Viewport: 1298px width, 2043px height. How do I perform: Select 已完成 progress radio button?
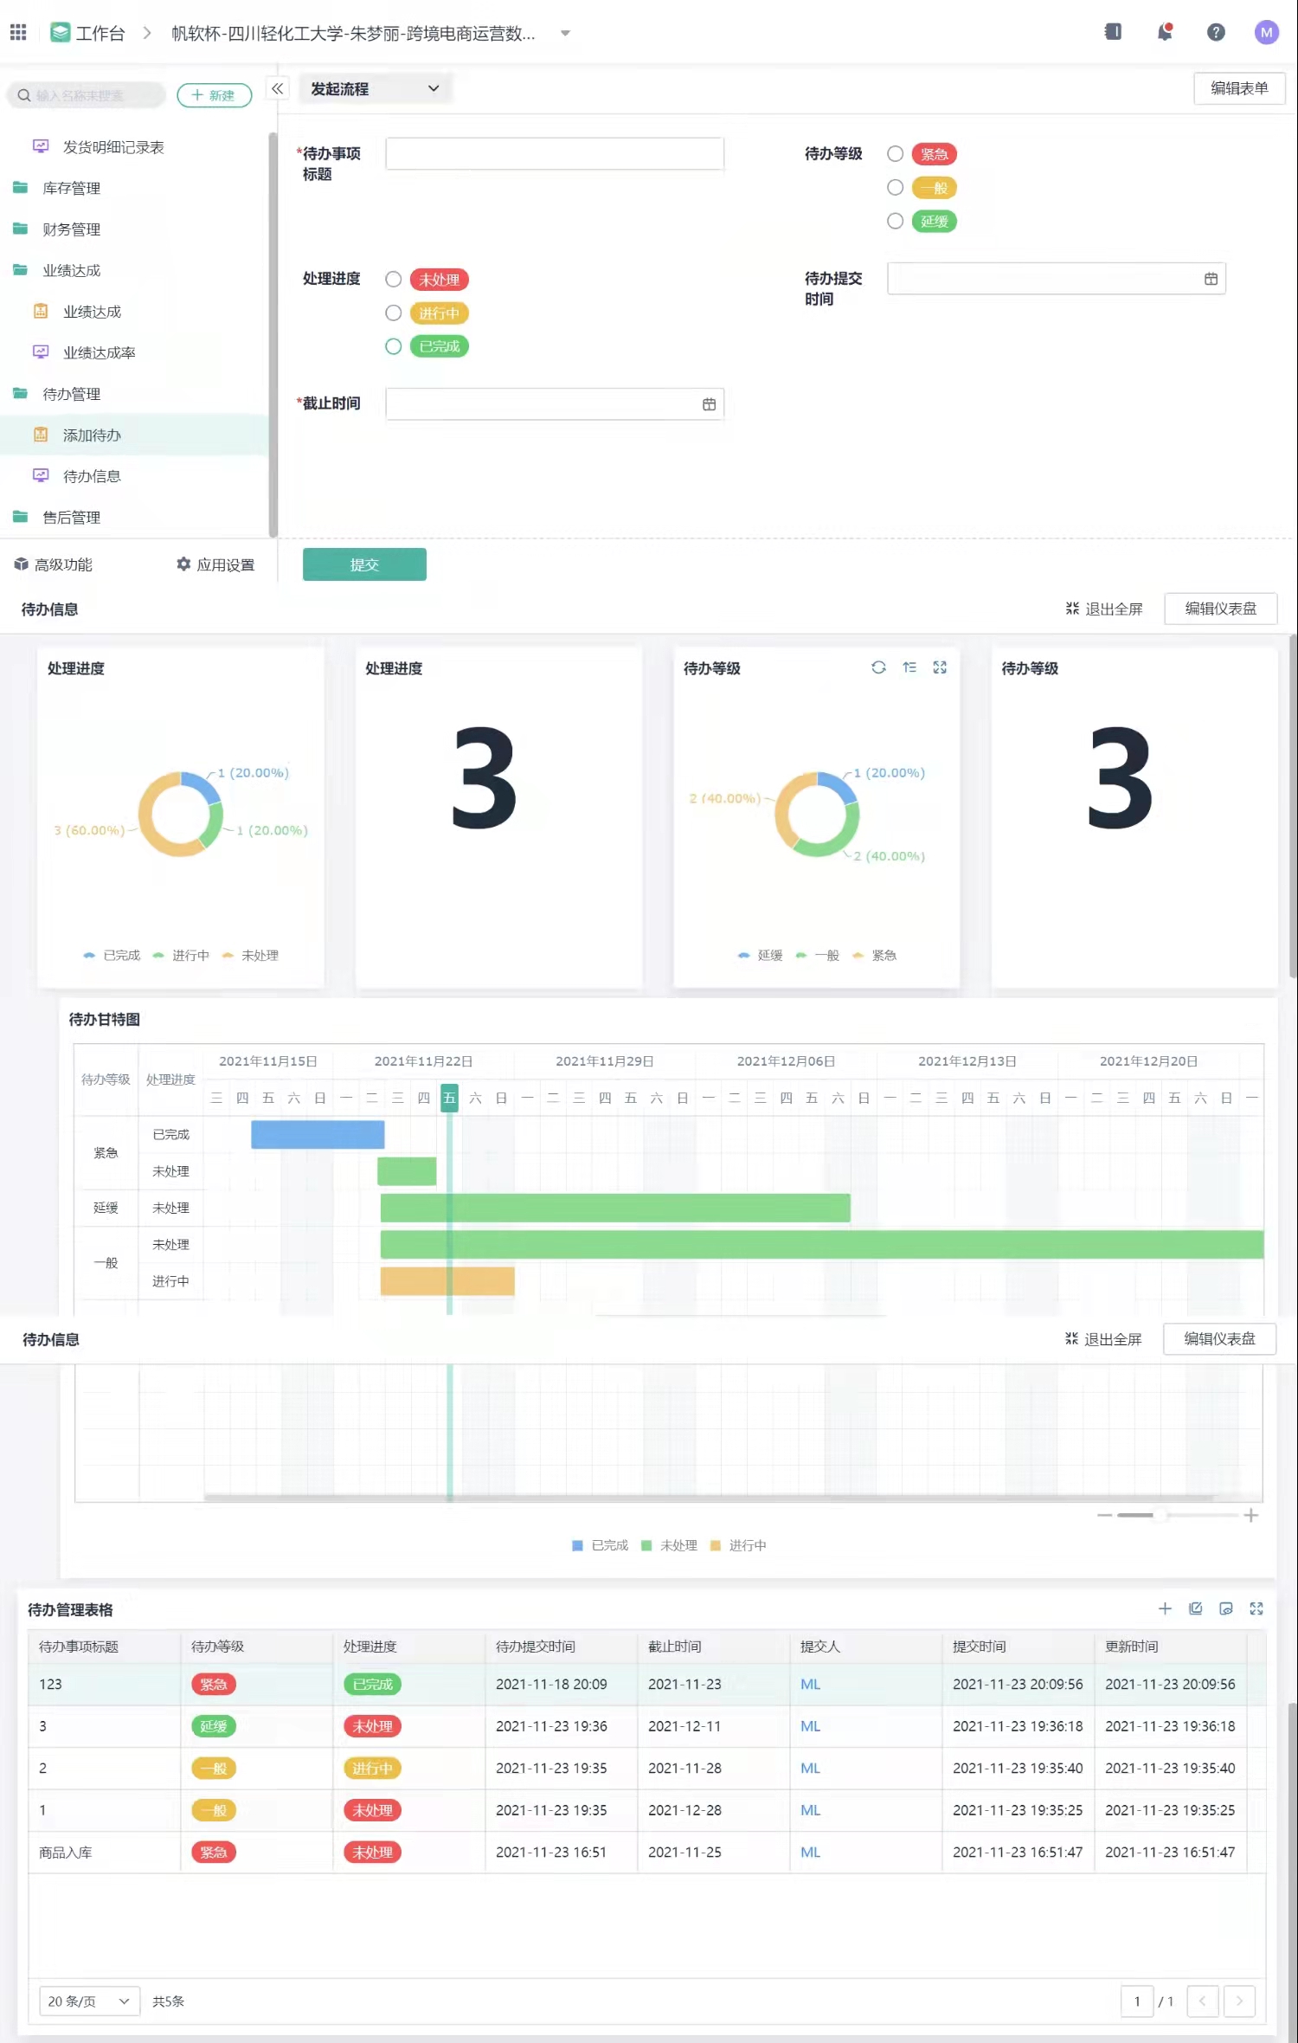click(x=394, y=346)
